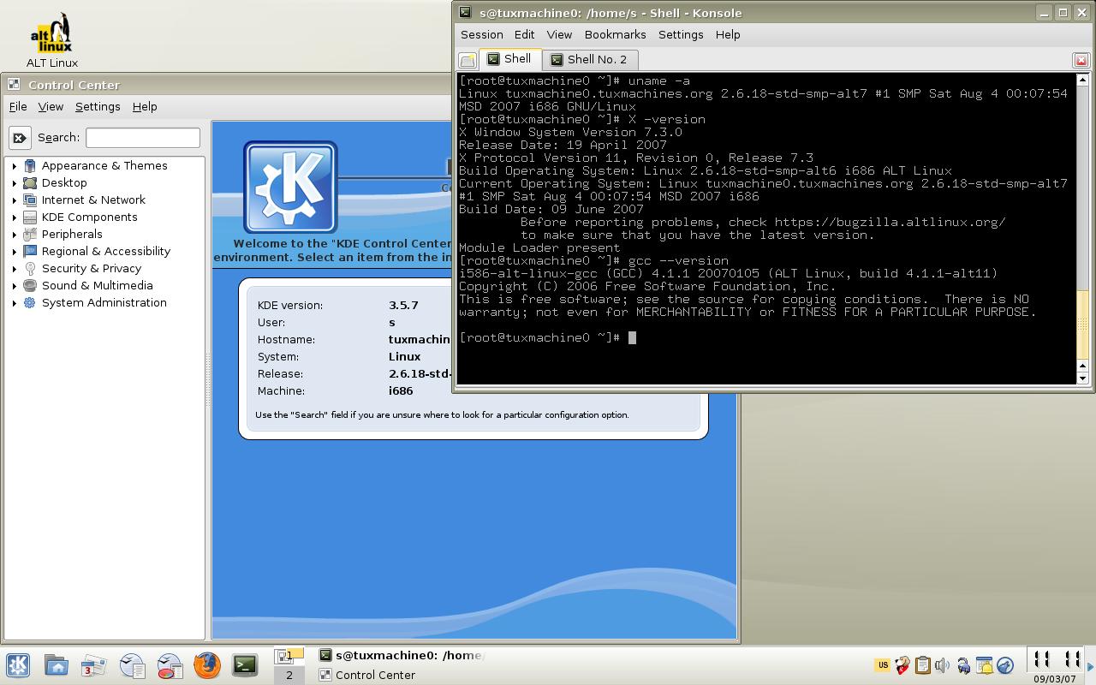
Task: Click the large KDE gear logo
Action: [290, 188]
